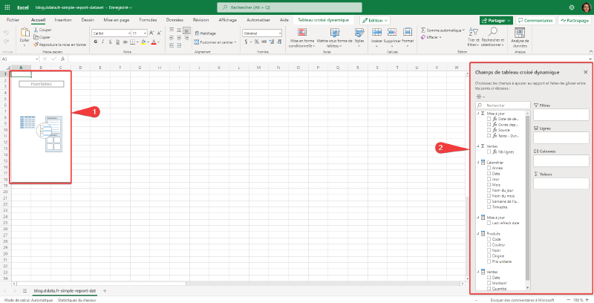Viewport: 594px width, 303px height.
Task: Check the Last refresh date checkbox
Action: [x=489, y=223]
